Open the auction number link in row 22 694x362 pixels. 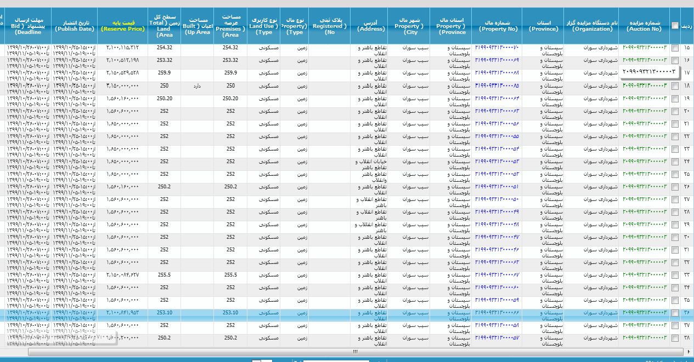tap(644, 136)
